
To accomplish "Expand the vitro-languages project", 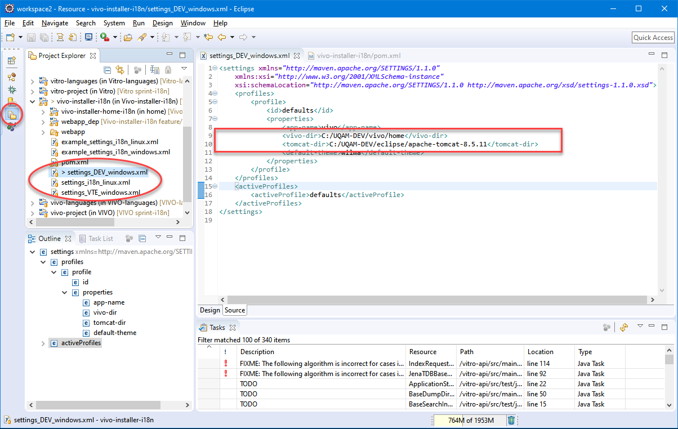I will (32, 81).
